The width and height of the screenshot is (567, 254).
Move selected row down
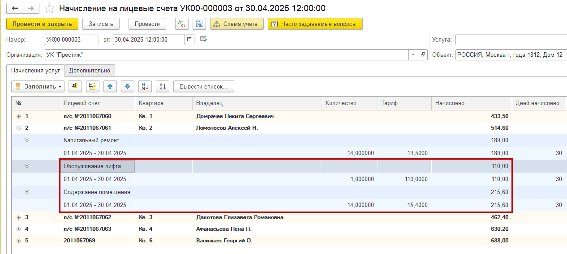pyautogui.click(x=127, y=86)
